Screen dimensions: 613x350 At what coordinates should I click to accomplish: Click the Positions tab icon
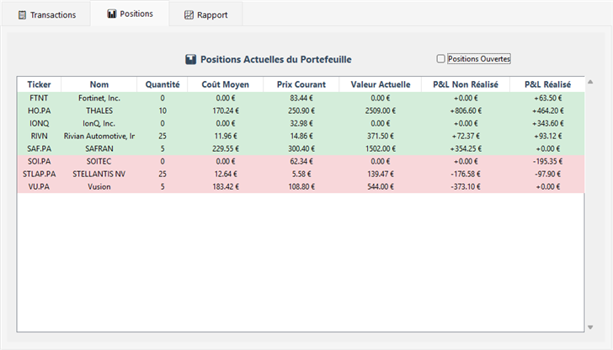point(110,14)
